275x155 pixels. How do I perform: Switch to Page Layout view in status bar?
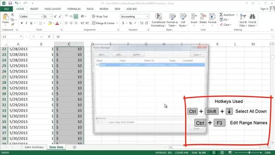[x=222, y=152]
